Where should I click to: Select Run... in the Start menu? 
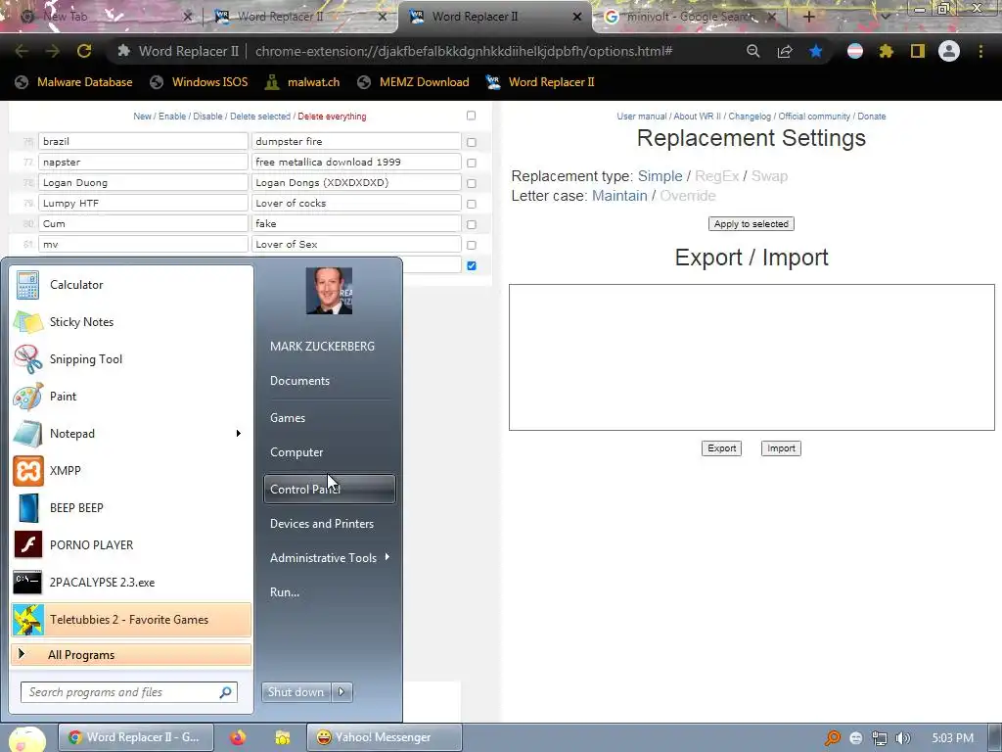pos(285,592)
